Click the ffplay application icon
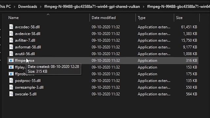The width and height of the screenshot is (210, 118). pos(11,67)
